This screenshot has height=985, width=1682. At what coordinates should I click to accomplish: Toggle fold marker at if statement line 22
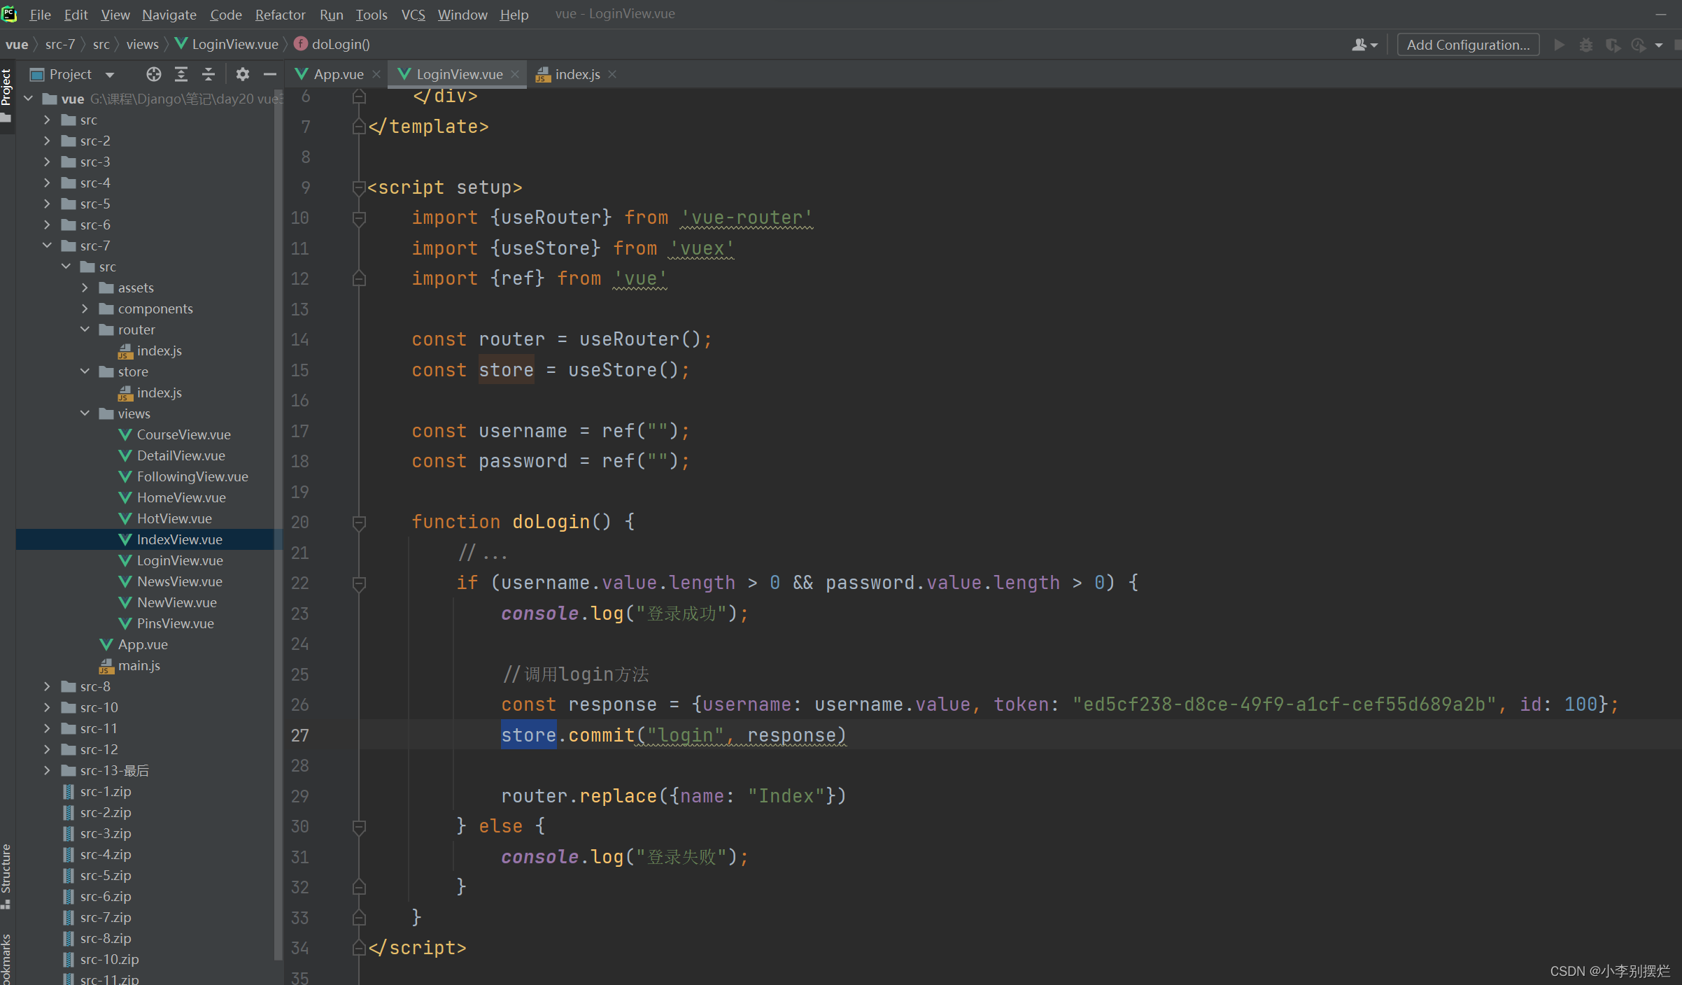coord(359,583)
